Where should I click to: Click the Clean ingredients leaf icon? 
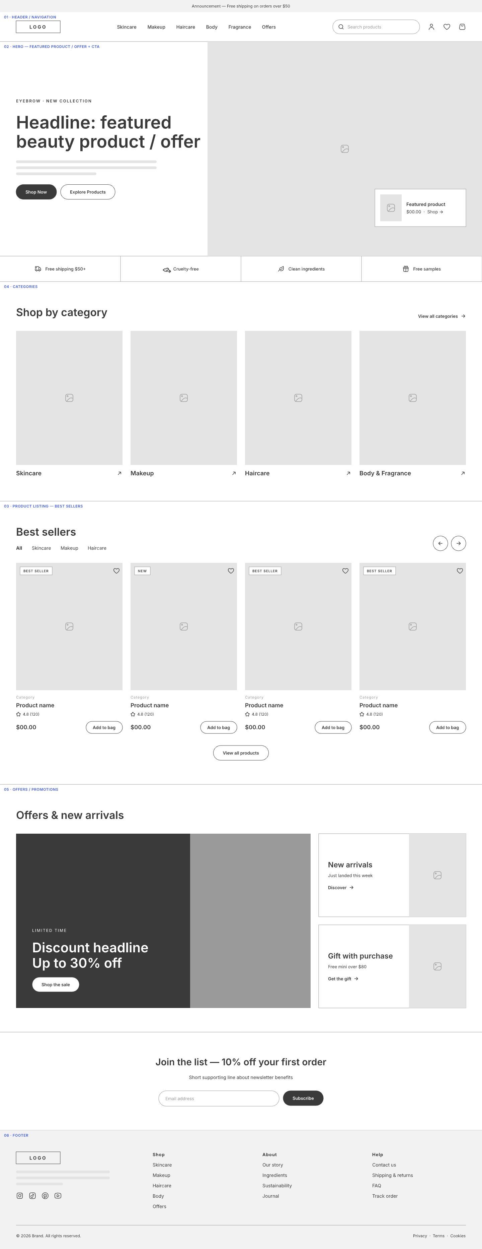tap(281, 269)
